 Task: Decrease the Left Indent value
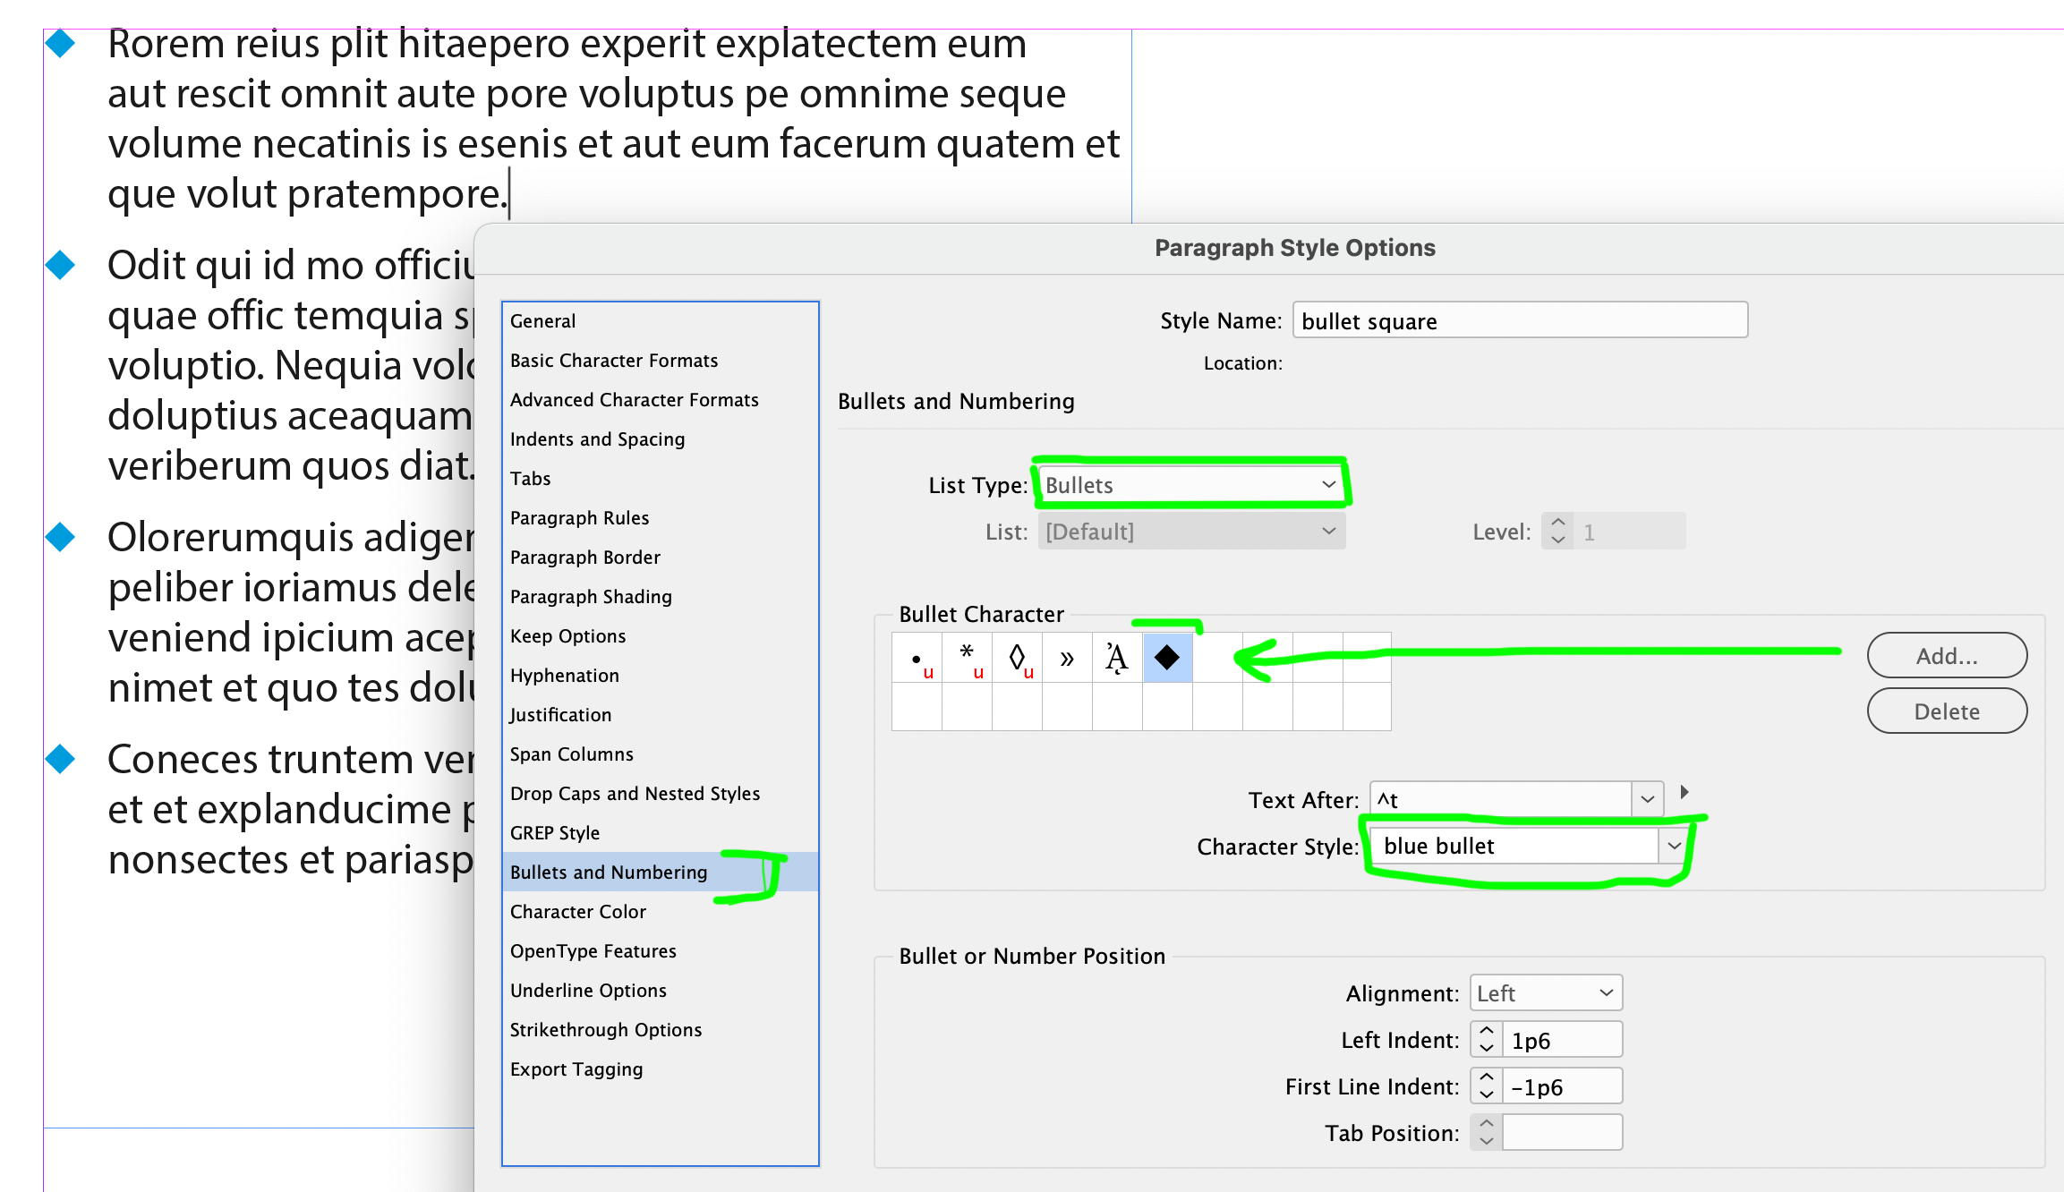[1484, 1046]
